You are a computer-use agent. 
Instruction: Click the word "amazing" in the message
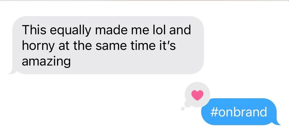pos(46,62)
